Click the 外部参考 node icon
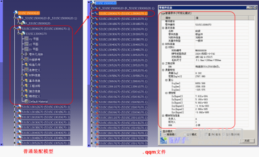Image resolution: width=259 pixels, height=157 pixels. pos(26,59)
